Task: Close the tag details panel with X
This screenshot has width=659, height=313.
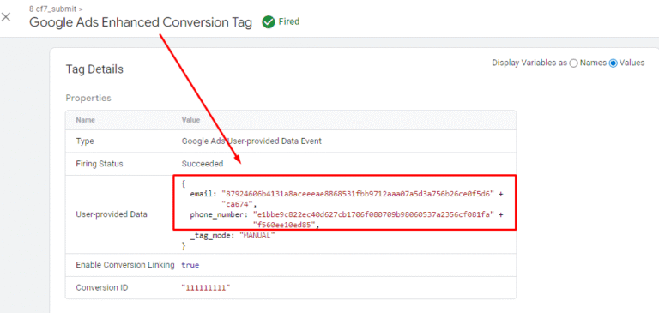Action: click(x=6, y=17)
